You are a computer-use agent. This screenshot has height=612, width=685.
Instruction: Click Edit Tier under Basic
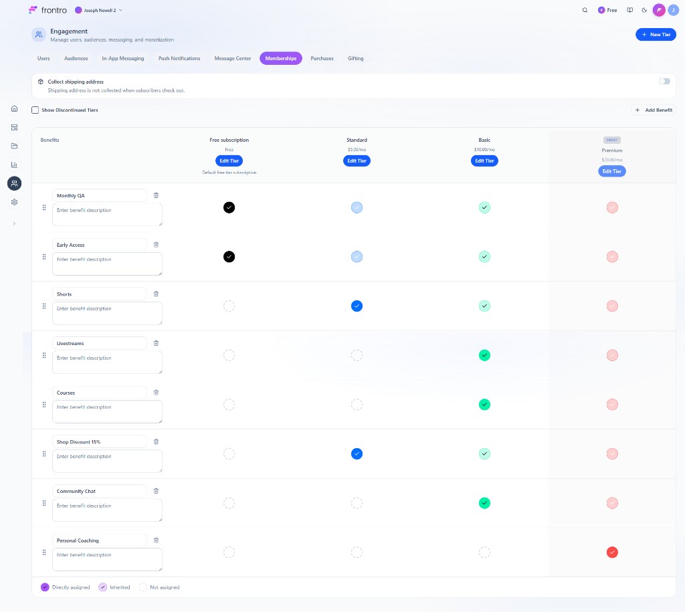tap(484, 161)
